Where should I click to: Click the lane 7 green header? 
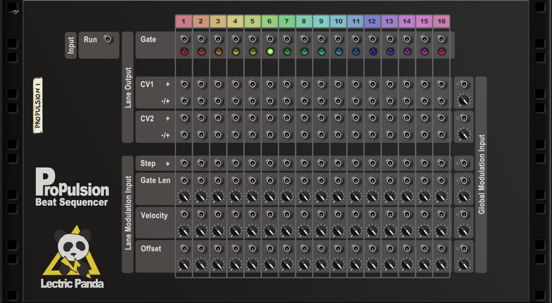287,21
